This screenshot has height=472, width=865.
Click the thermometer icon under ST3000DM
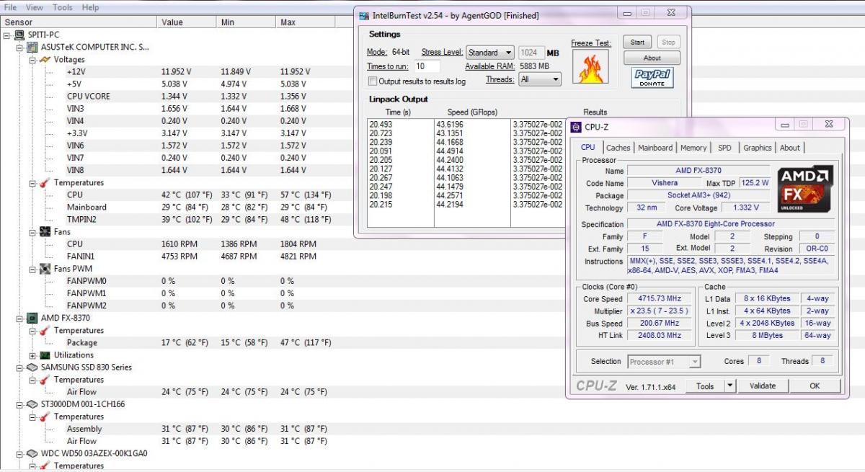pos(45,417)
